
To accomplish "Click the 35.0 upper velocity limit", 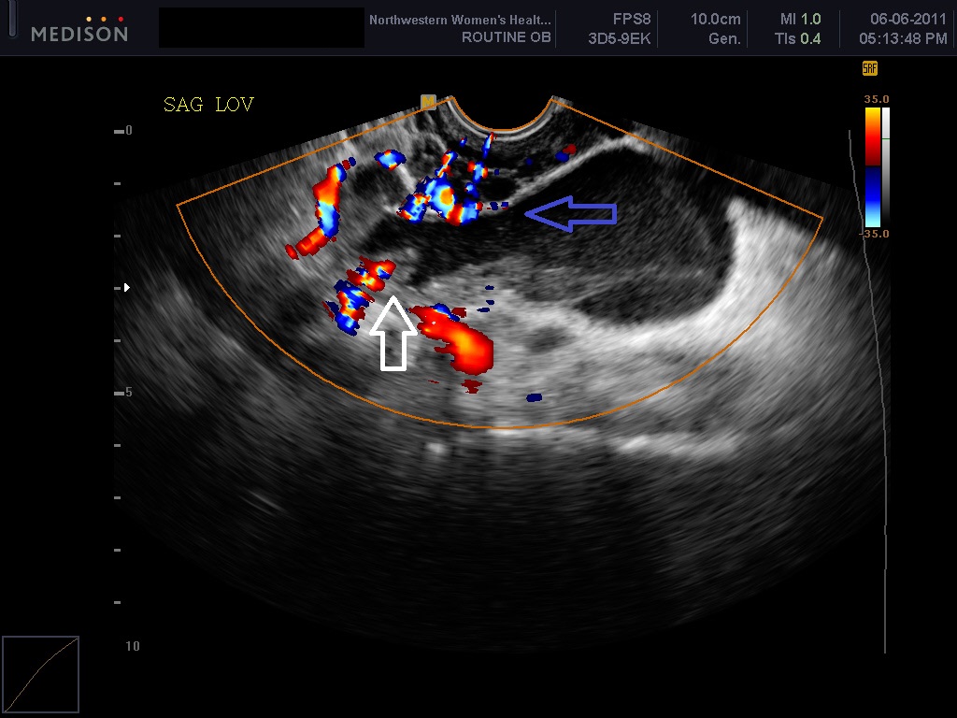I will coord(877,99).
